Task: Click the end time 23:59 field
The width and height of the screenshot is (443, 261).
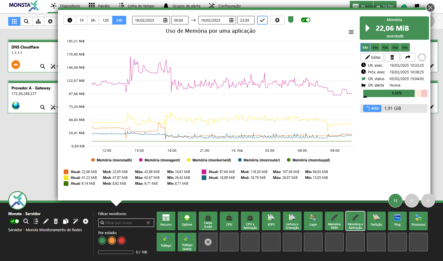Action: pos(246,20)
